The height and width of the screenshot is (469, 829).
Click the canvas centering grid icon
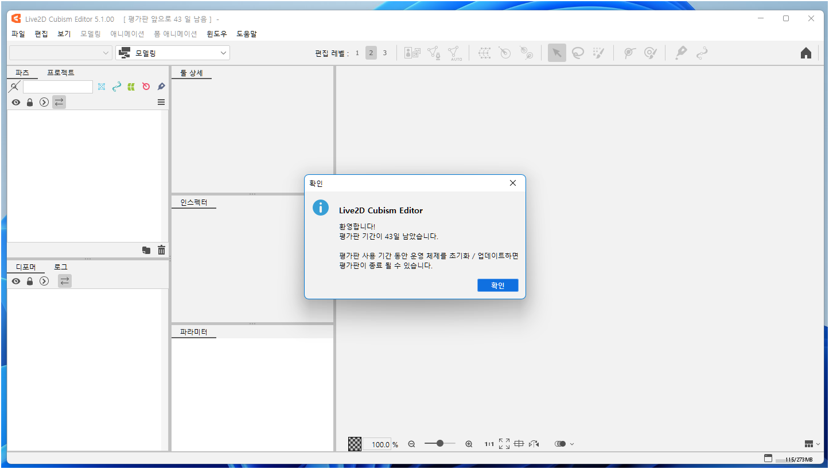click(x=519, y=444)
